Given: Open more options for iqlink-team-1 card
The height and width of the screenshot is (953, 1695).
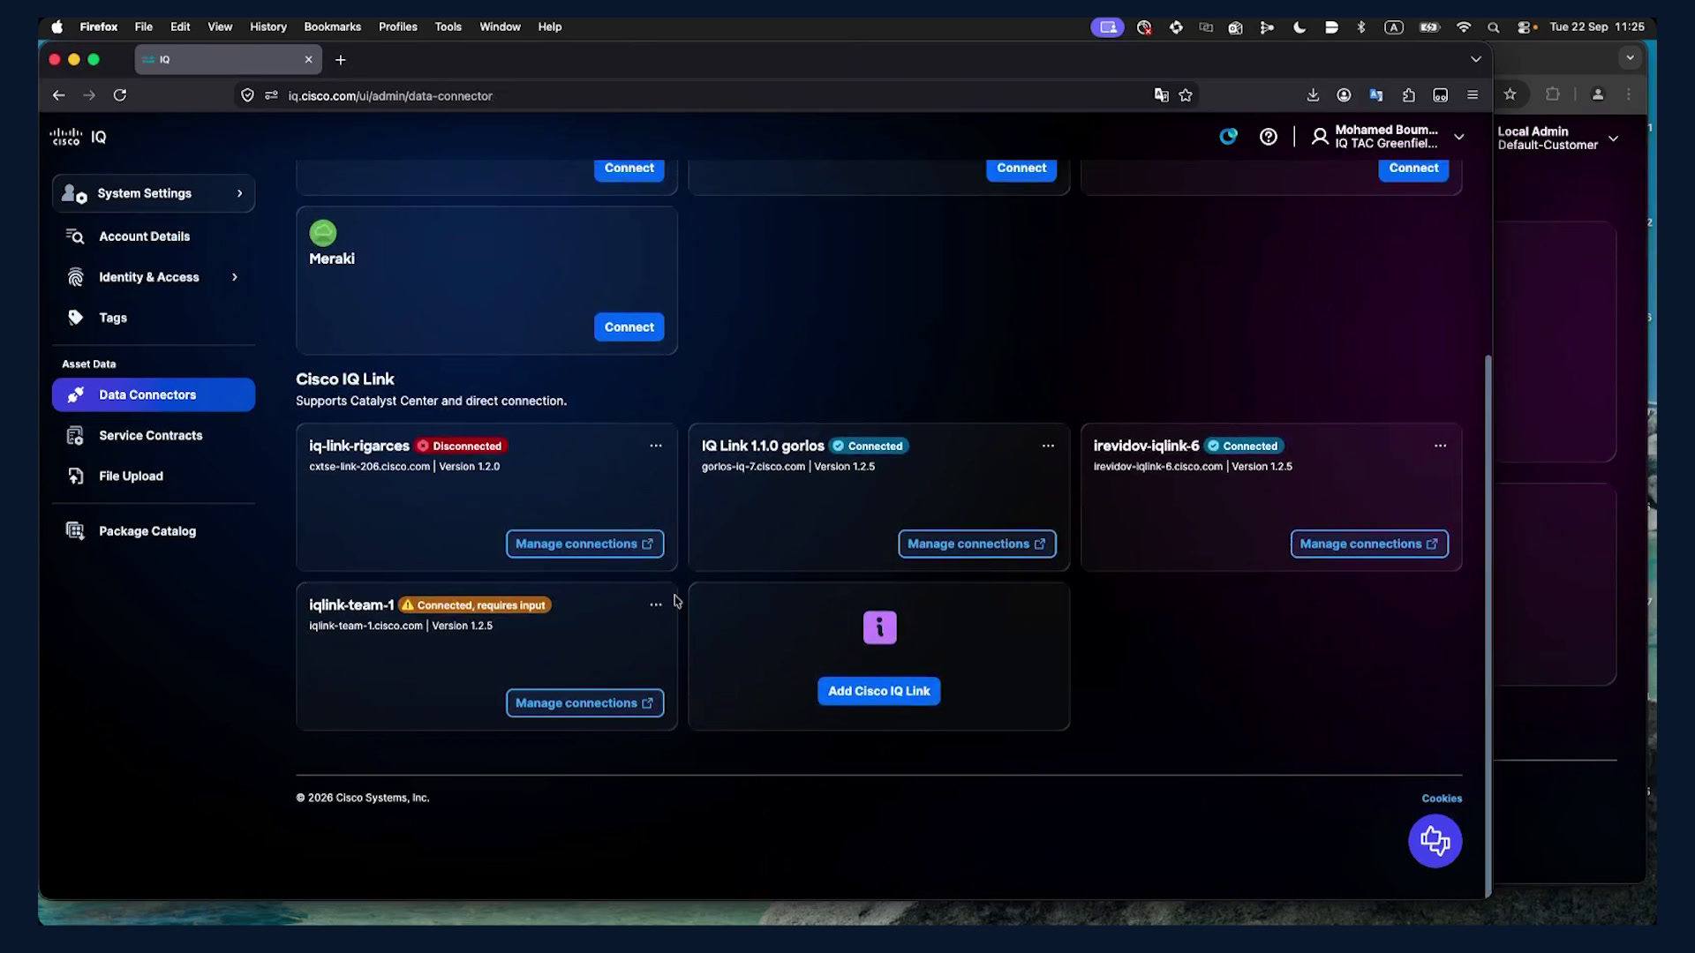Looking at the screenshot, I should tap(656, 604).
